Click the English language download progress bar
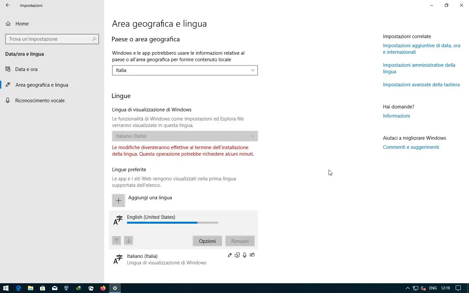Image resolution: width=469 pixels, height=293 pixels. pos(173,223)
